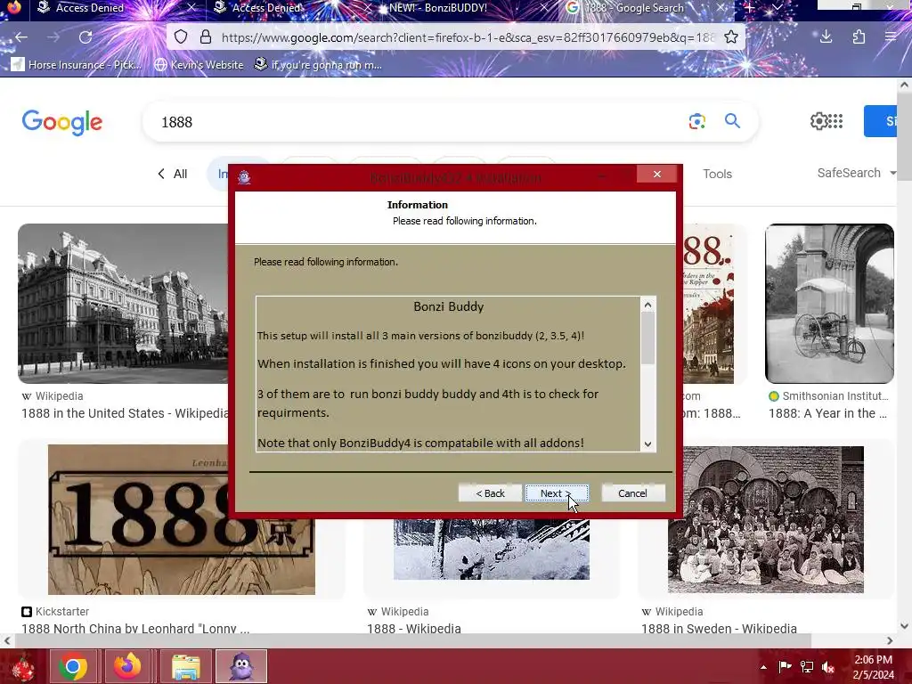The image size is (912, 684).
Task: Click the padlock site security icon
Action: click(206, 37)
